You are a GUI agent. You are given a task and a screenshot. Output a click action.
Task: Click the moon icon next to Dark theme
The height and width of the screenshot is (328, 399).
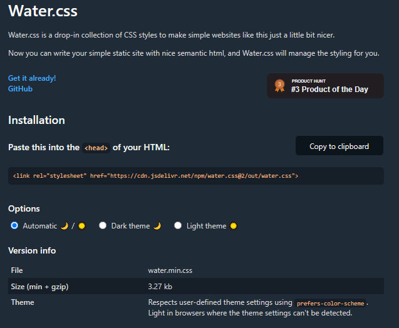pyautogui.click(x=157, y=226)
